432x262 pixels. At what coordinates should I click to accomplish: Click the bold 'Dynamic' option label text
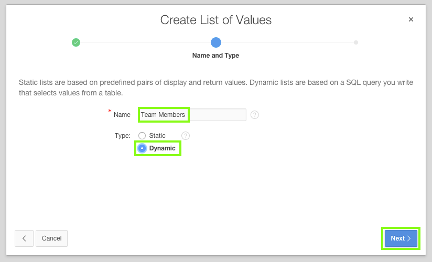click(x=163, y=148)
